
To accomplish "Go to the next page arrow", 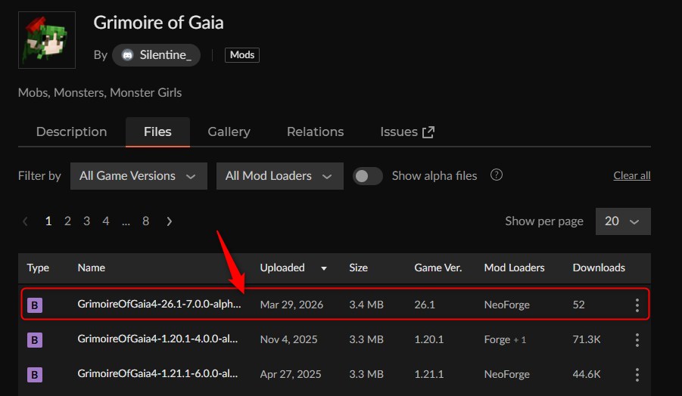I will pyautogui.click(x=169, y=221).
